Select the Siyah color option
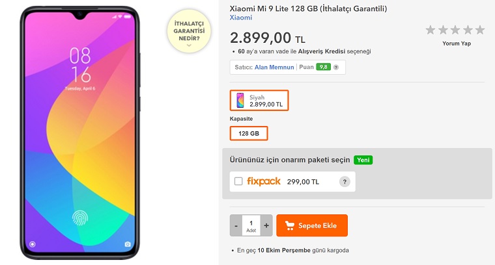This screenshot has height=265, width=495. pos(259,100)
